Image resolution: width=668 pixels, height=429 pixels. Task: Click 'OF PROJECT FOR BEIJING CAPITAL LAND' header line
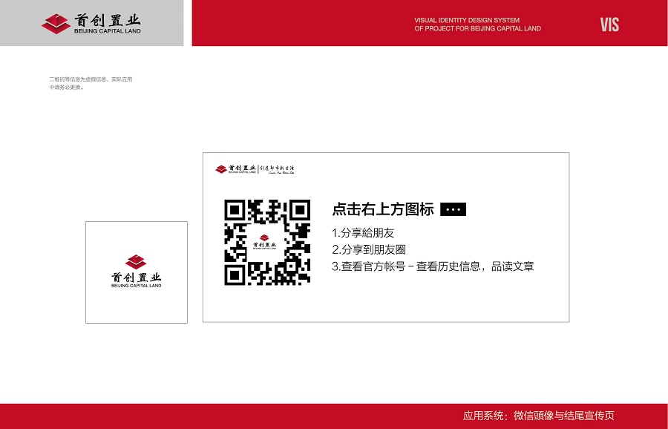click(x=477, y=28)
